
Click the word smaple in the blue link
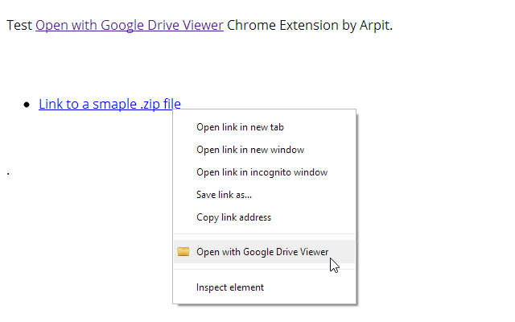pyautogui.click(x=113, y=104)
